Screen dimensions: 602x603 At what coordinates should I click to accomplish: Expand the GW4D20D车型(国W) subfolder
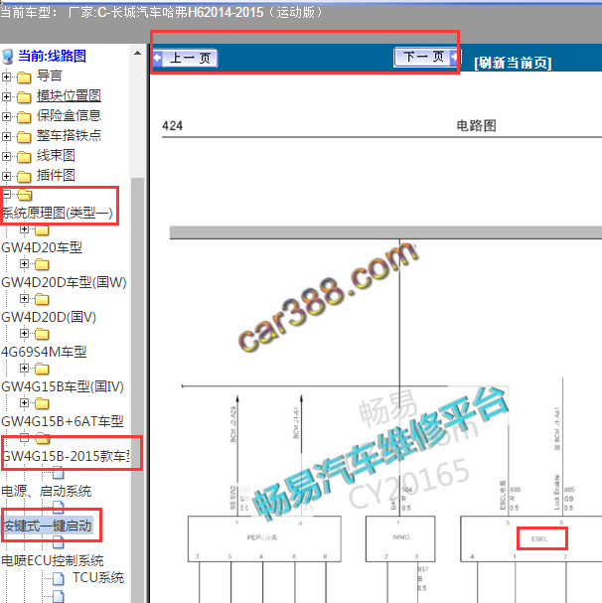point(24,264)
